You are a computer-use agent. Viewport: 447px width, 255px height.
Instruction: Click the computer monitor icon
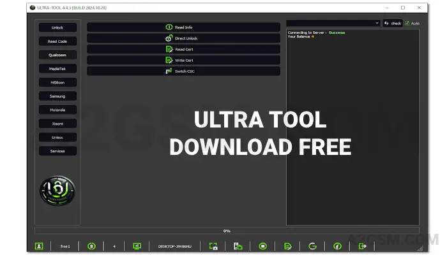(137, 246)
